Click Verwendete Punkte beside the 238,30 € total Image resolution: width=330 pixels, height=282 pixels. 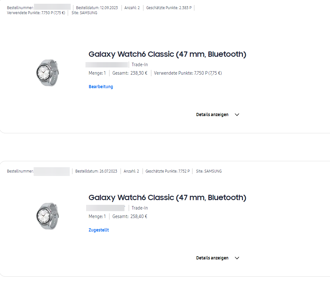click(x=188, y=73)
